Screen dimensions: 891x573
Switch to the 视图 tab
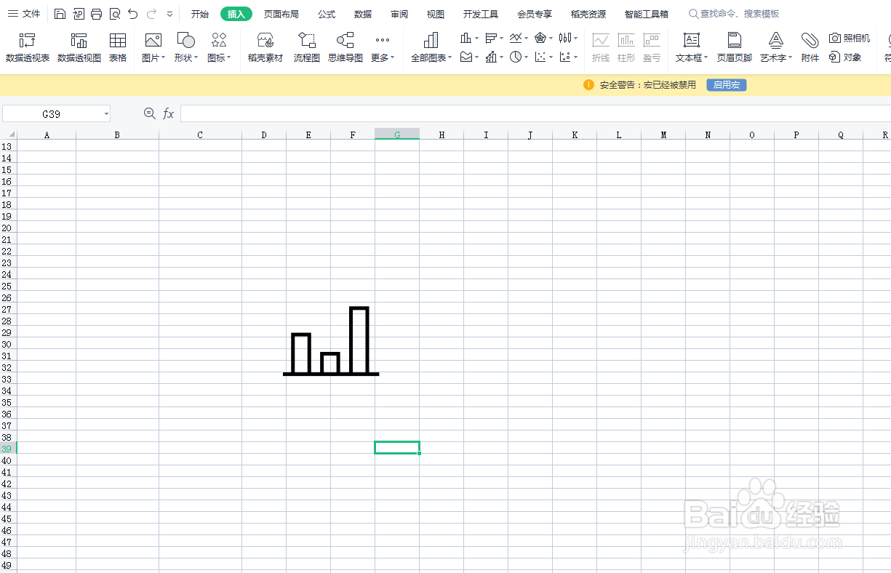point(436,14)
